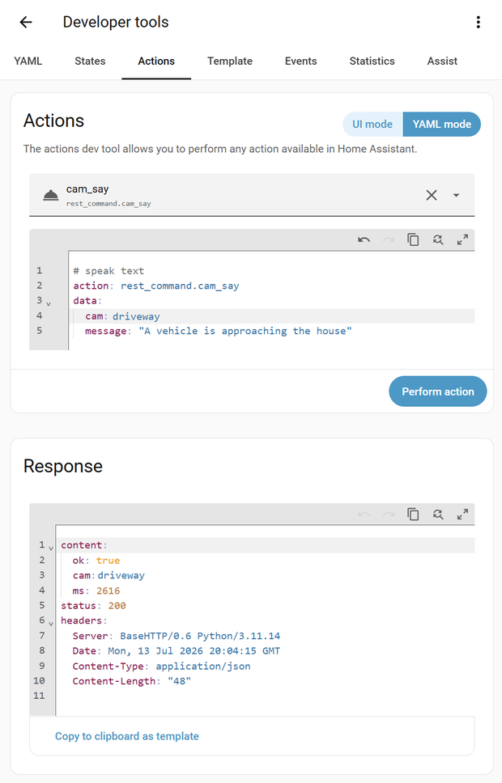Click the message line in action editor
Viewport: 502px width, 783px height.
219,331
